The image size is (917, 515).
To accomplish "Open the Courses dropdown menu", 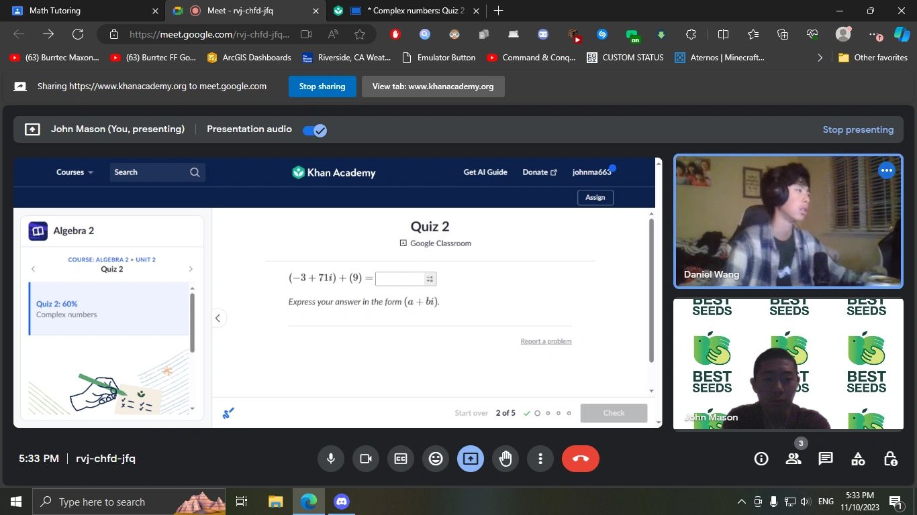I will click(75, 172).
